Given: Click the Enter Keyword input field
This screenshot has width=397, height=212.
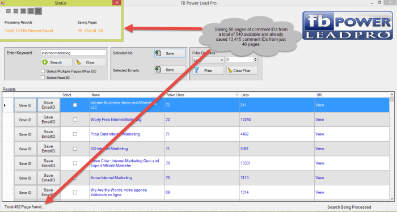Looking at the screenshot, I should coord(73,53).
